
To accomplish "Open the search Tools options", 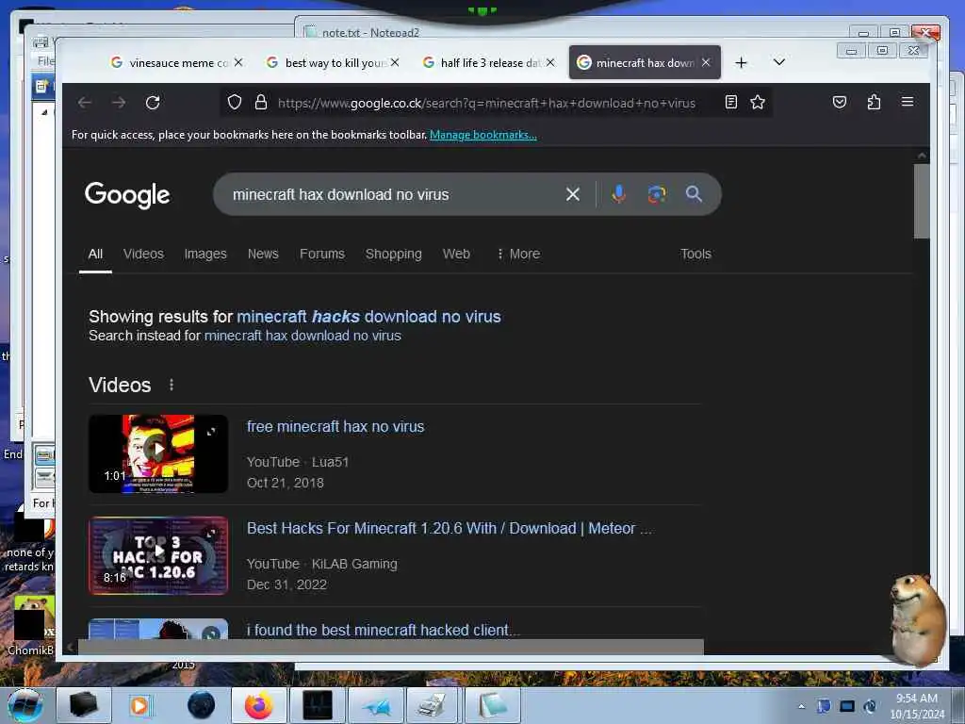I will coord(695,254).
